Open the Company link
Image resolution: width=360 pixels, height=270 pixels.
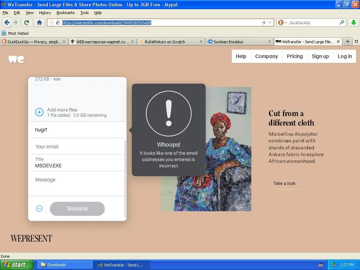pos(266,56)
